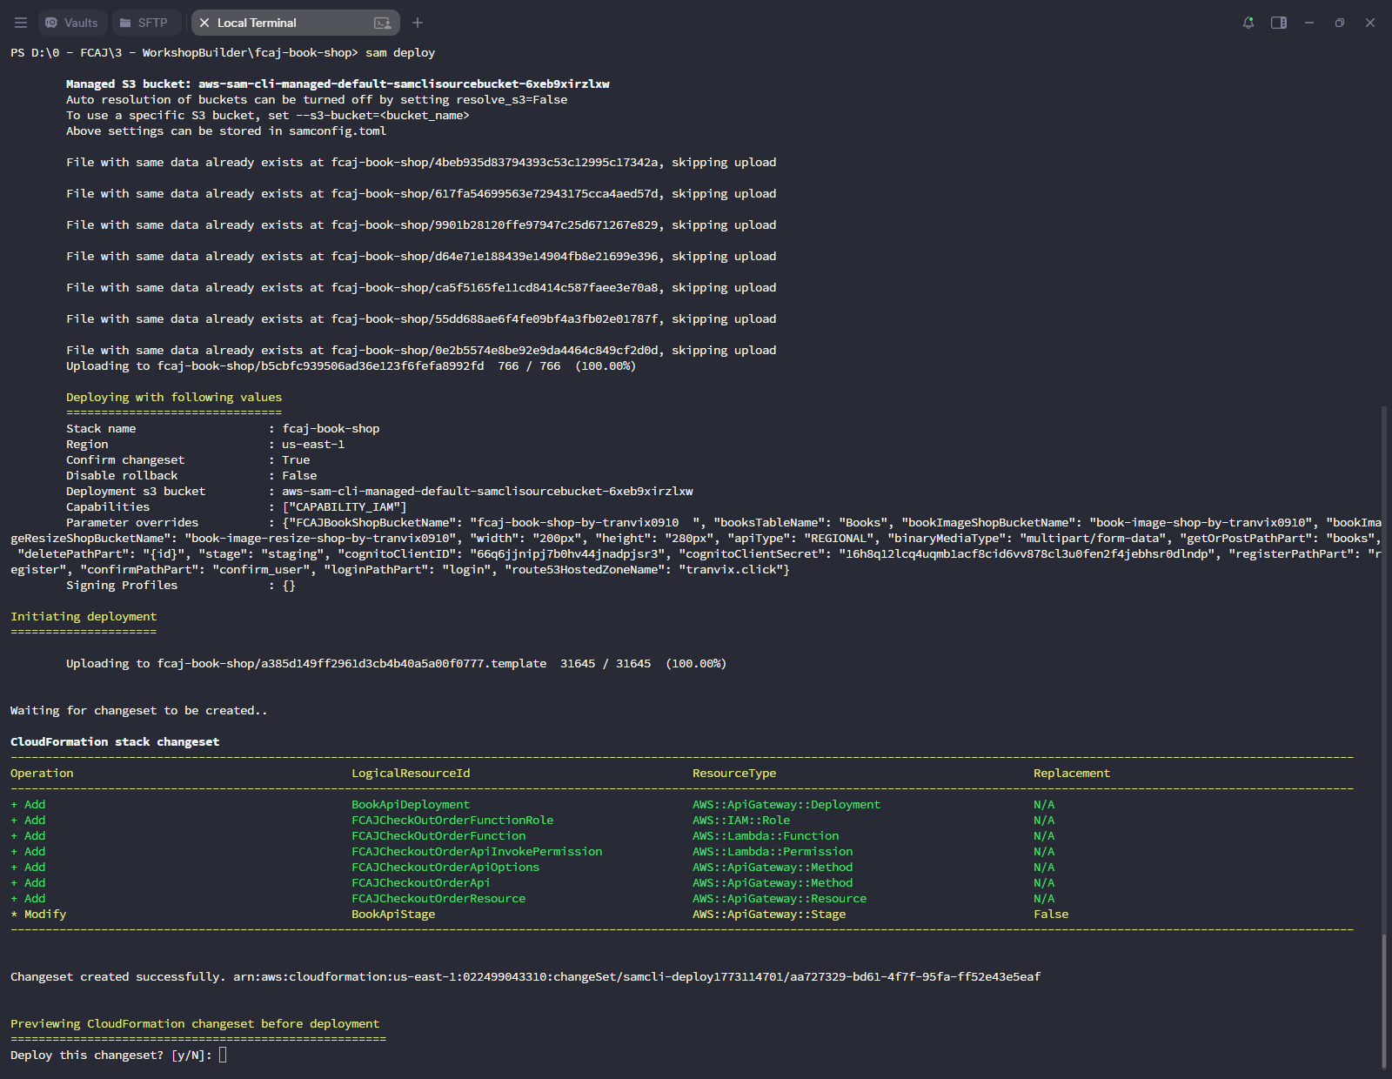Click 'AWS::IAM::Role' resource type
The height and width of the screenshot is (1079, 1392).
pyautogui.click(x=741, y=821)
